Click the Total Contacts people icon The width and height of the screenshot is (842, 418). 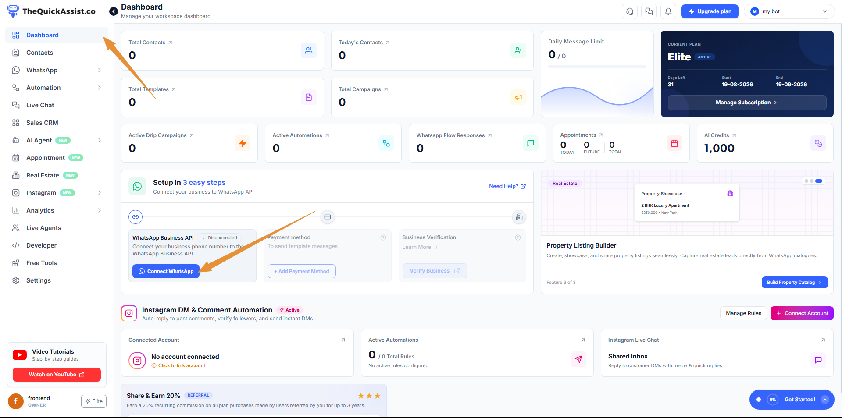point(309,50)
